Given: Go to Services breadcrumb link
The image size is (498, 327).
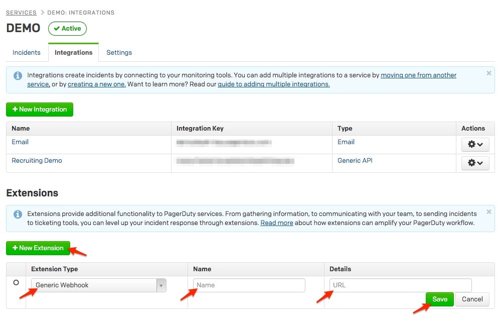Looking at the screenshot, I should click(21, 13).
